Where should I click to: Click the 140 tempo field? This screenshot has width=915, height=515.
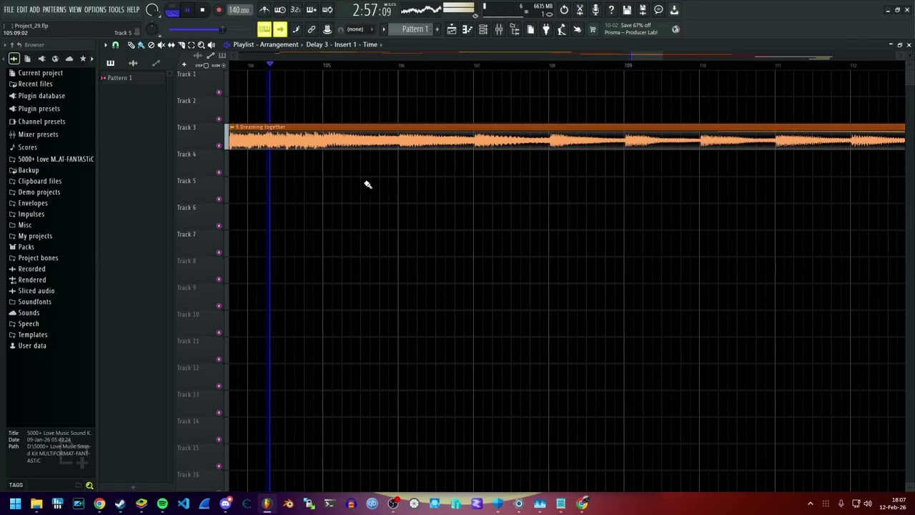[x=239, y=10]
